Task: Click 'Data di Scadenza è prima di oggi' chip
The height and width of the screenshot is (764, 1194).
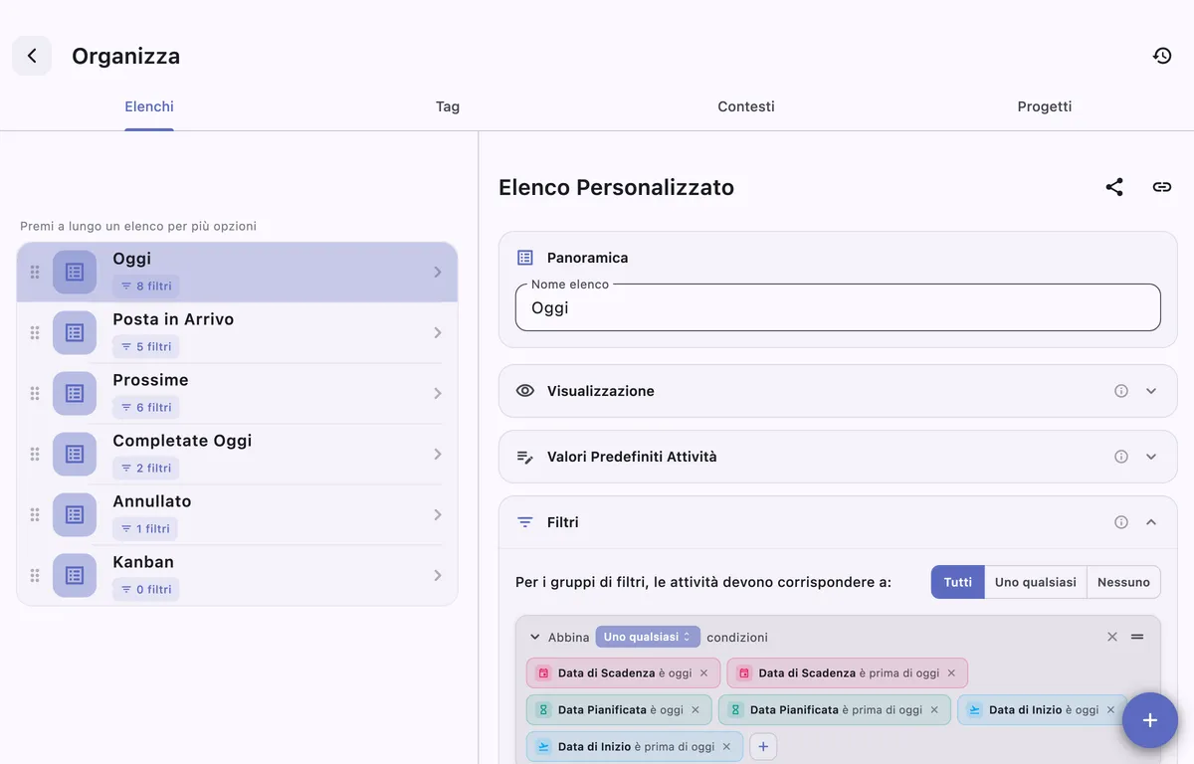Action: pos(847,673)
